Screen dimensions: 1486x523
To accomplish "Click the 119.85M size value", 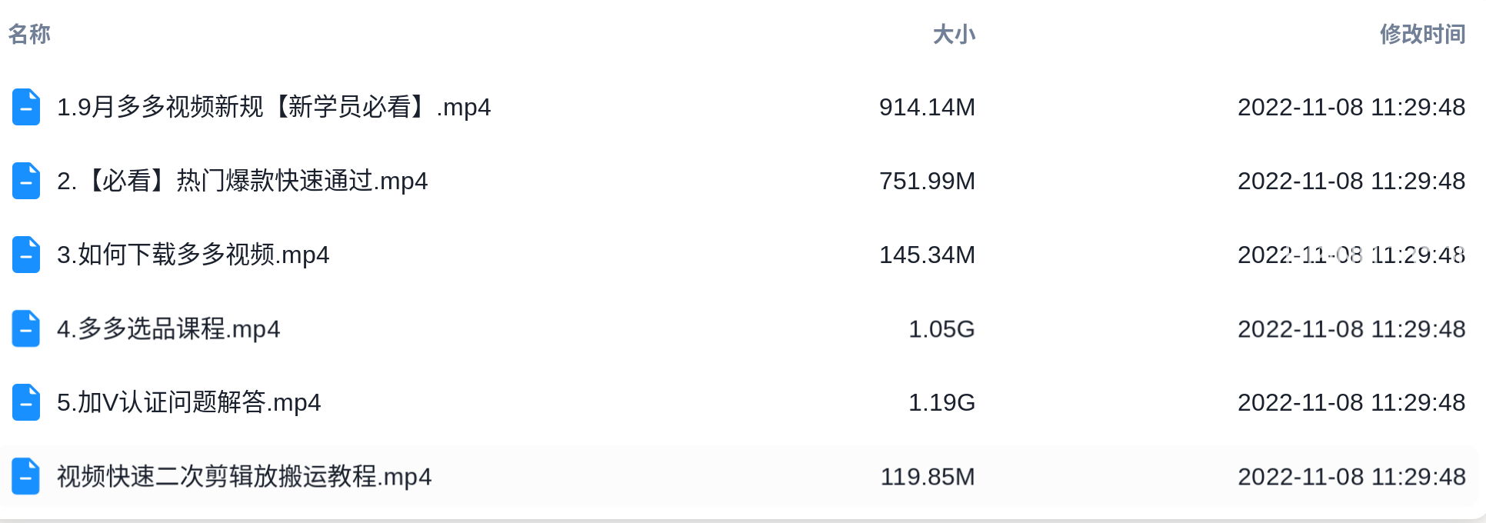I will (928, 476).
